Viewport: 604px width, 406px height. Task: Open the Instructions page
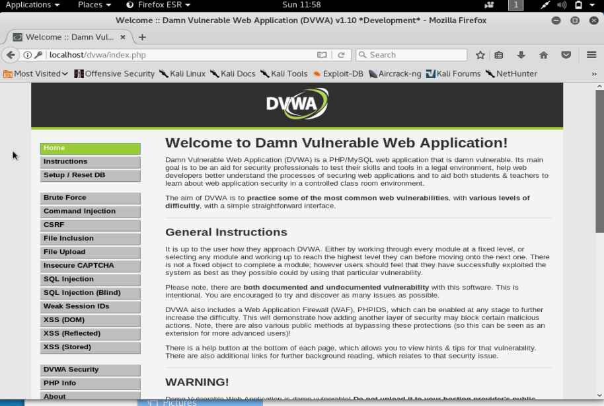click(90, 162)
